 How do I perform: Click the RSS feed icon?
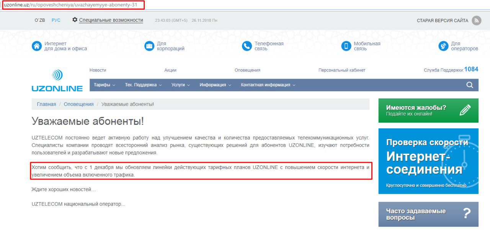[476, 21]
